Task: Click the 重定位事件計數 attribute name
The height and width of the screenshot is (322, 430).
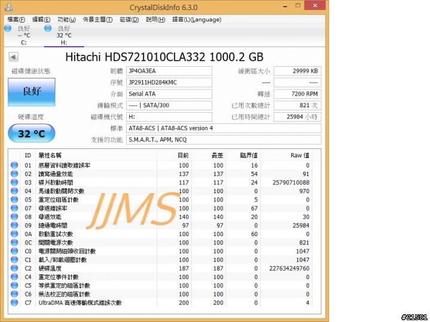Action: pyautogui.click(x=59, y=277)
